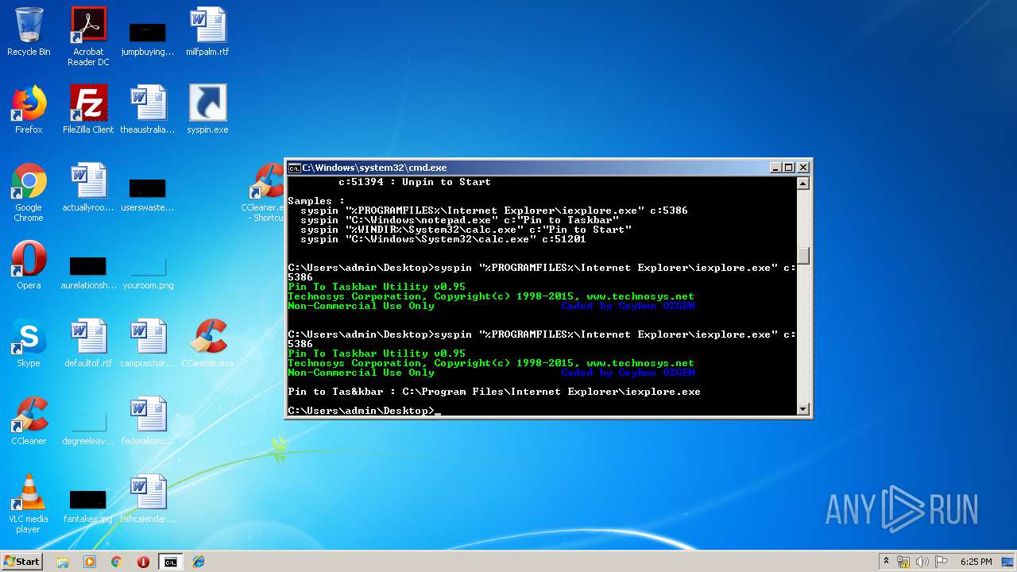The image size is (1017, 572).
Task: Switch to cmd.exe taskbar button
Action: pos(170,562)
